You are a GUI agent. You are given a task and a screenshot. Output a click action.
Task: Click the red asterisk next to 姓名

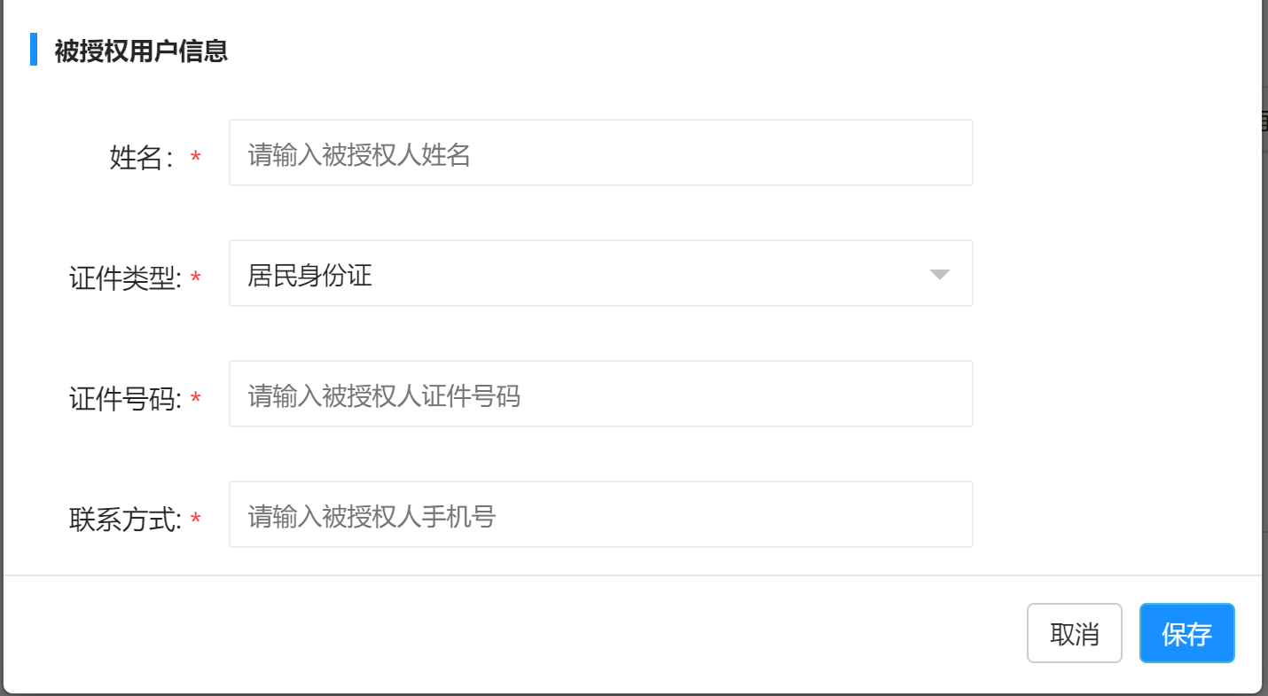click(196, 158)
